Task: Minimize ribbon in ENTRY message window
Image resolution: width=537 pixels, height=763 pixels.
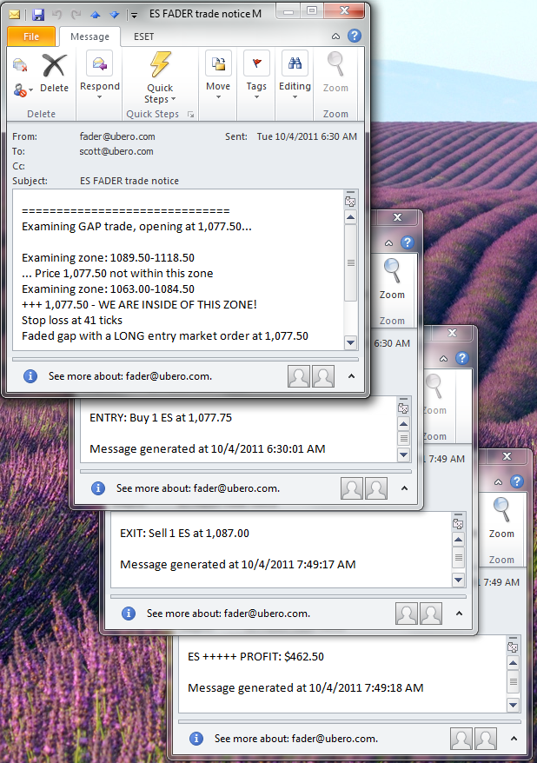Action: pos(388,242)
